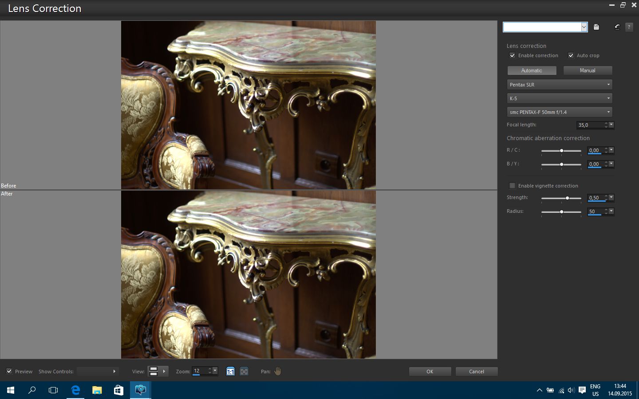
Task: Open the K-5 camera model dropdown
Action: click(x=560, y=98)
